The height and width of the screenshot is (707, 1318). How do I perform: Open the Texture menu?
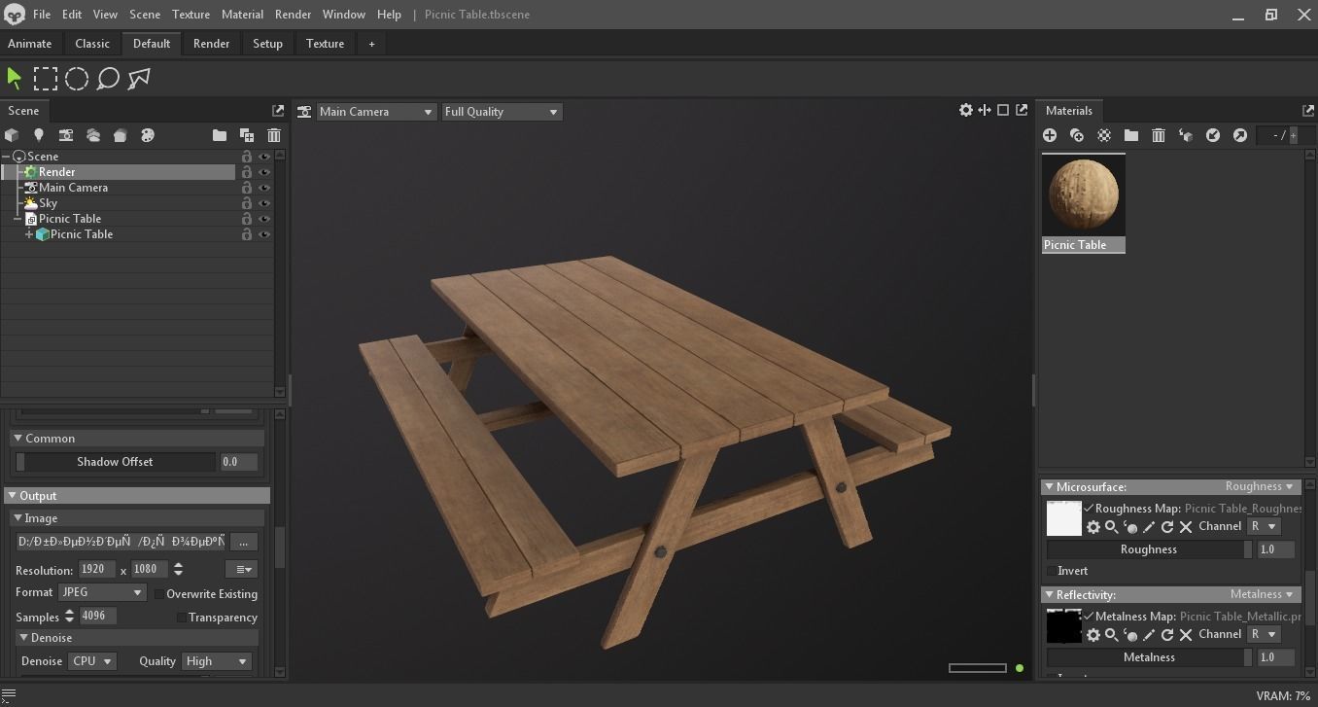click(191, 15)
